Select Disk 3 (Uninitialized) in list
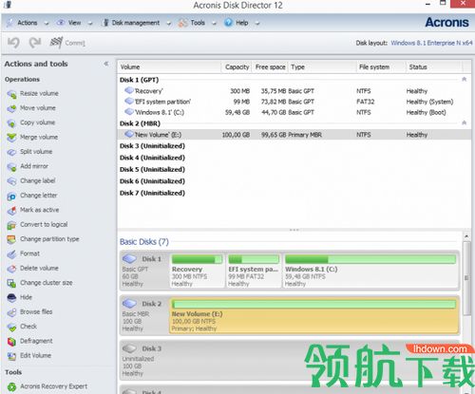 (152, 146)
